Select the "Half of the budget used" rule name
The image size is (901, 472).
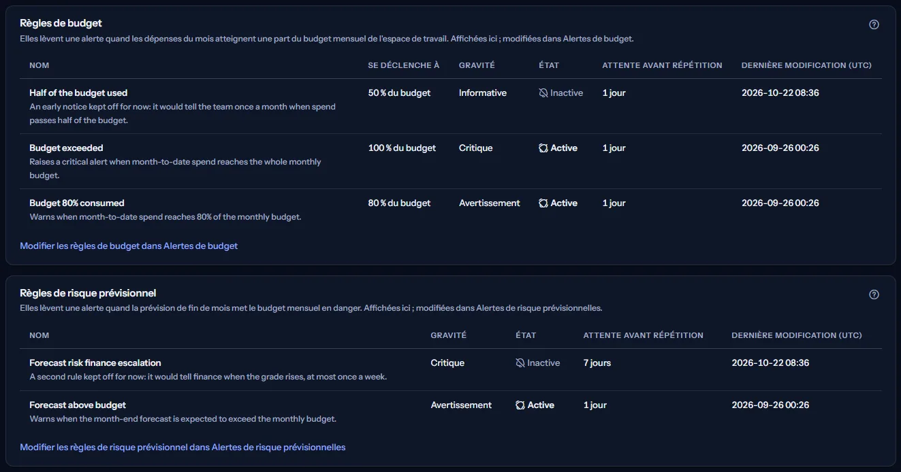click(x=78, y=93)
